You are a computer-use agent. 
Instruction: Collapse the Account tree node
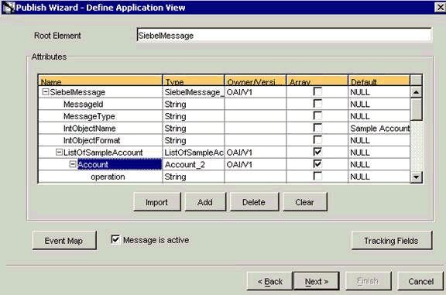(73, 164)
